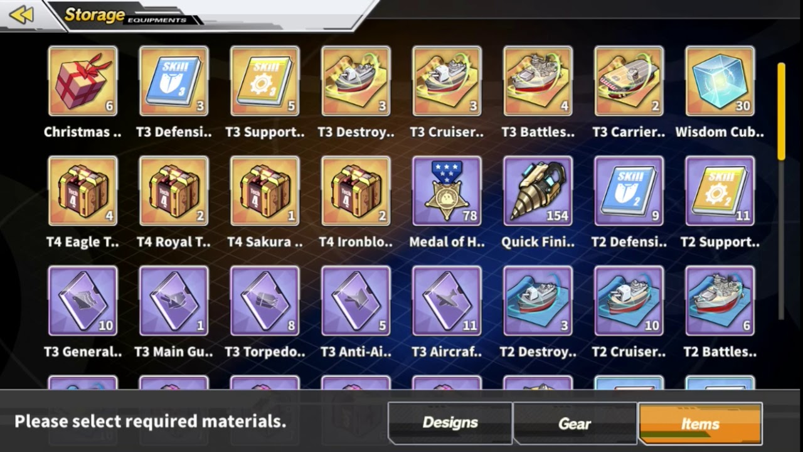
Task: Select T4 Ironblood Tech box
Action: pos(356,191)
